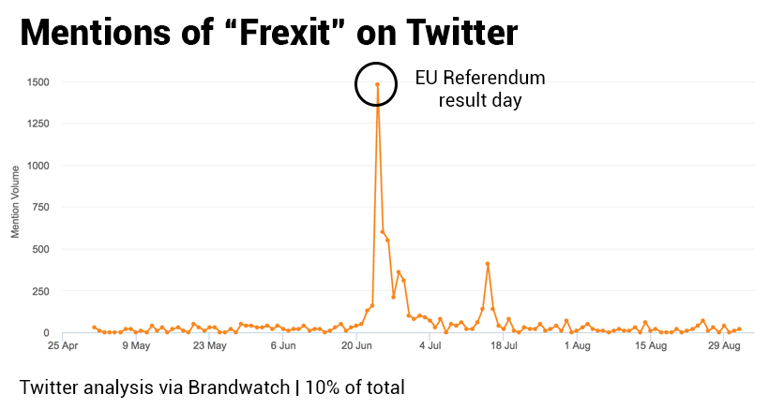
Task: Click the 1250 y-axis label
Action: click(39, 124)
